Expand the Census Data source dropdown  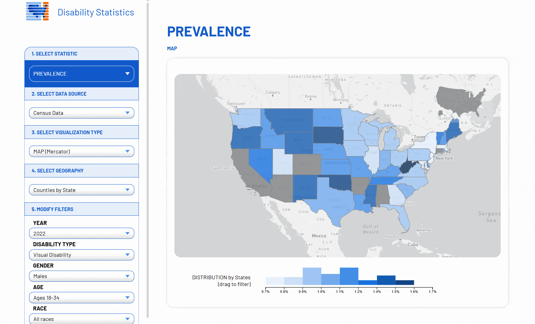click(x=81, y=113)
